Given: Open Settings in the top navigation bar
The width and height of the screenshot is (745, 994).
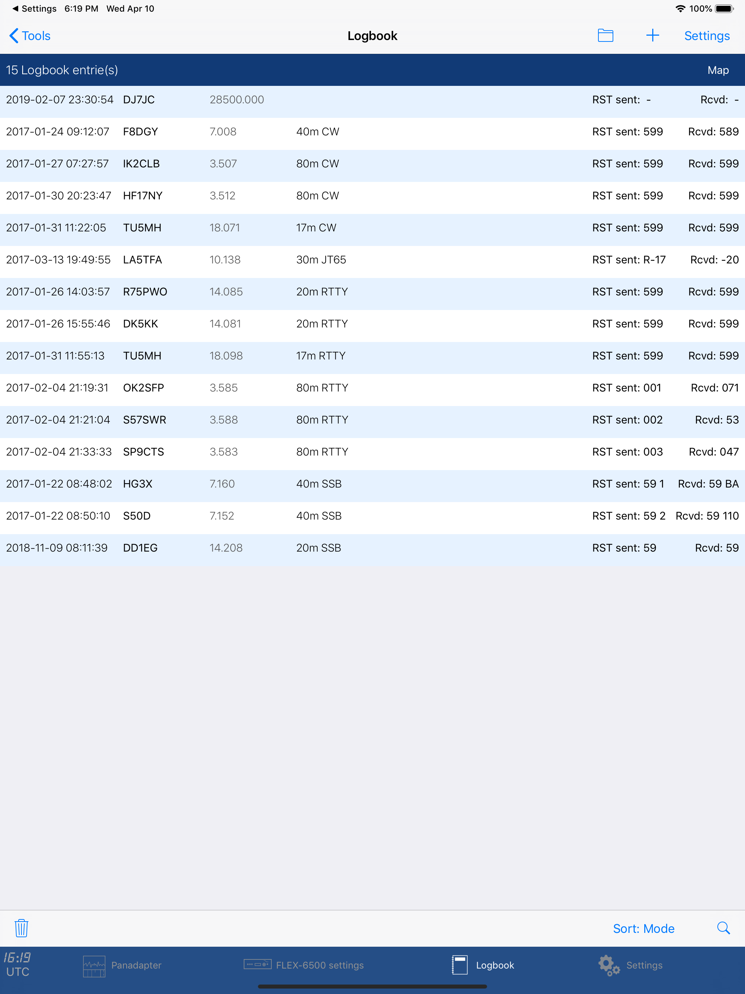Looking at the screenshot, I should [706, 36].
